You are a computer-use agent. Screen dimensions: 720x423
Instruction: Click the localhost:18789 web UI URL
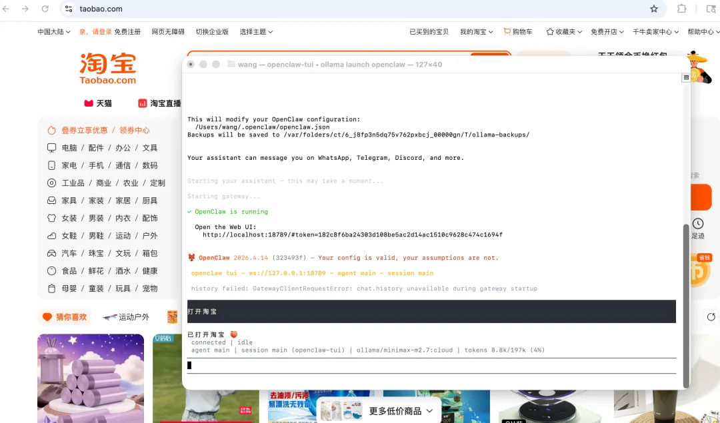pyautogui.click(x=353, y=234)
